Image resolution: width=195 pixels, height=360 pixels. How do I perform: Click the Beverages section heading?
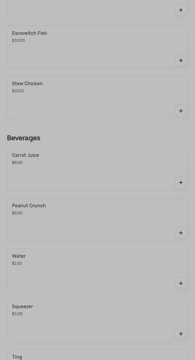pyautogui.click(x=23, y=138)
